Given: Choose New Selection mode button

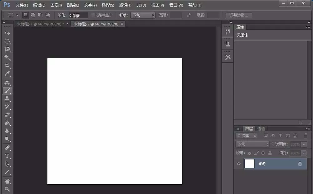Looking at the screenshot, I should 26,15.
